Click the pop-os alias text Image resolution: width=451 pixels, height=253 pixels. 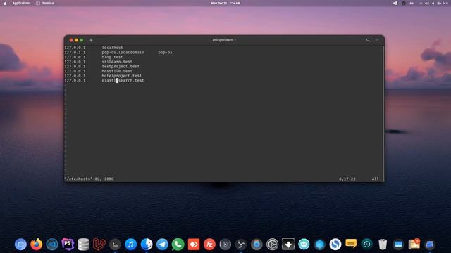(x=165, y=53)
